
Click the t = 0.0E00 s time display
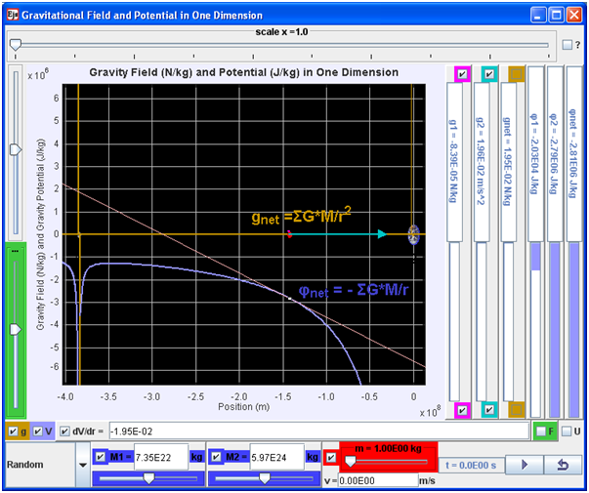pos(471,466)
